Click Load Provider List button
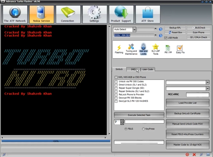Image resolution: width=213 pixels, height=157 pixels. pos(188,103)
